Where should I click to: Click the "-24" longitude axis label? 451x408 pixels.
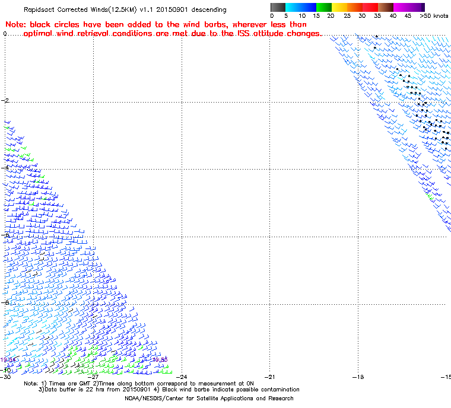click(x=182, y=377)
